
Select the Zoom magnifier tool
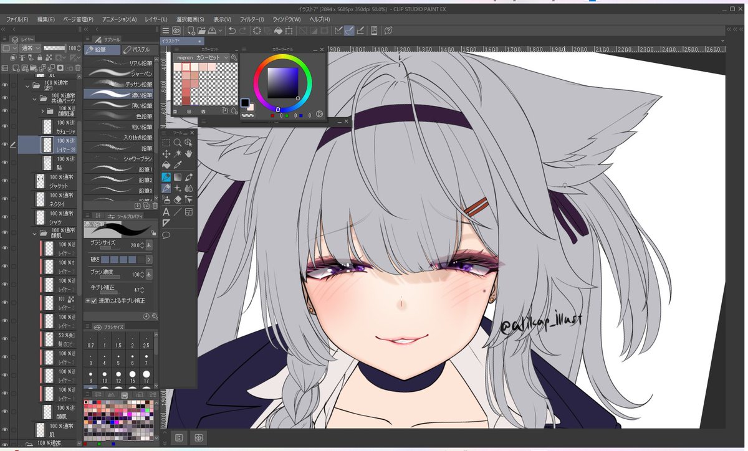pos(178,143)
